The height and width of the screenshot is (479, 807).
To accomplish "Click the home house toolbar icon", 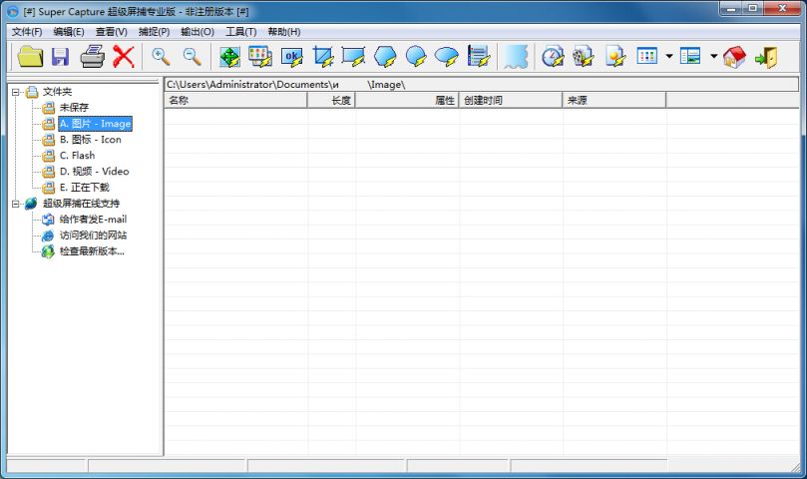I will pyautogui.click(x=734, y=57).
